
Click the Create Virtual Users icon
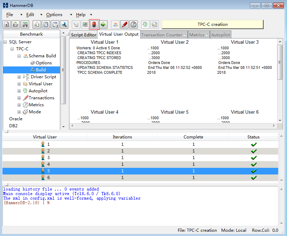pyautogui.click(x=85, y=24)
